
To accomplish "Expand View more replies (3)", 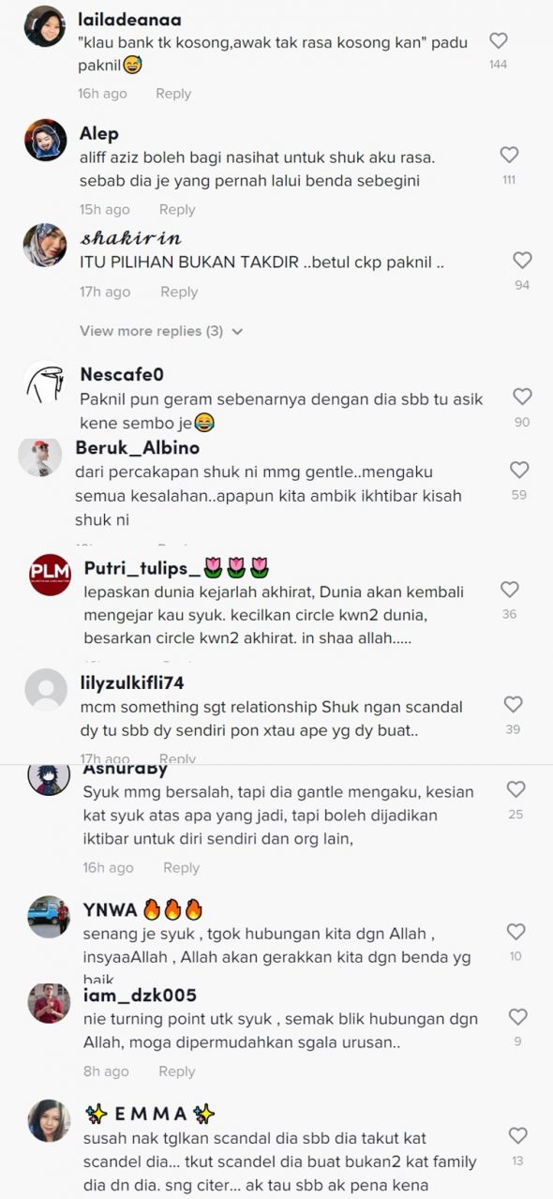I will coord(161,331).
